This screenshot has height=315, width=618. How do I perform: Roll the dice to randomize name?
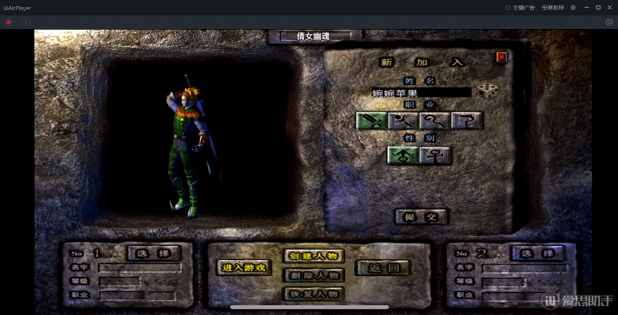point(488,92)
